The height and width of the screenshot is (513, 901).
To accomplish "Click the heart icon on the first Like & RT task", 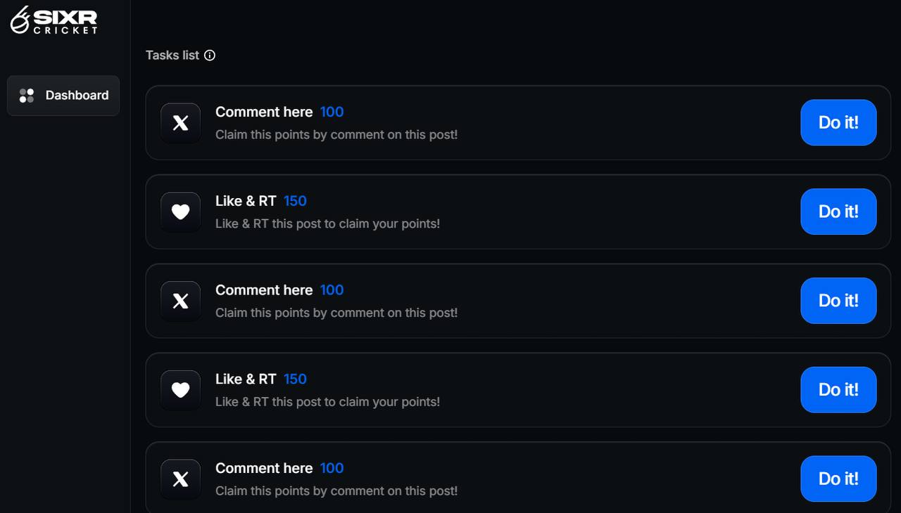I will pyautogui.click(x=181, y=212).
